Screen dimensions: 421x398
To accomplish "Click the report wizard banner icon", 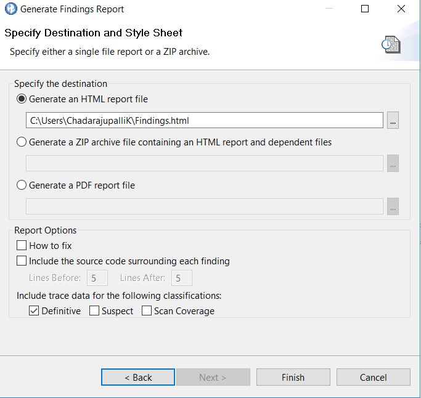I will [391, 44].
